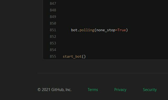Click the bot.polling(none_stop=True) code line
Viewport: 168px width, 100px height.
[100, 30]
